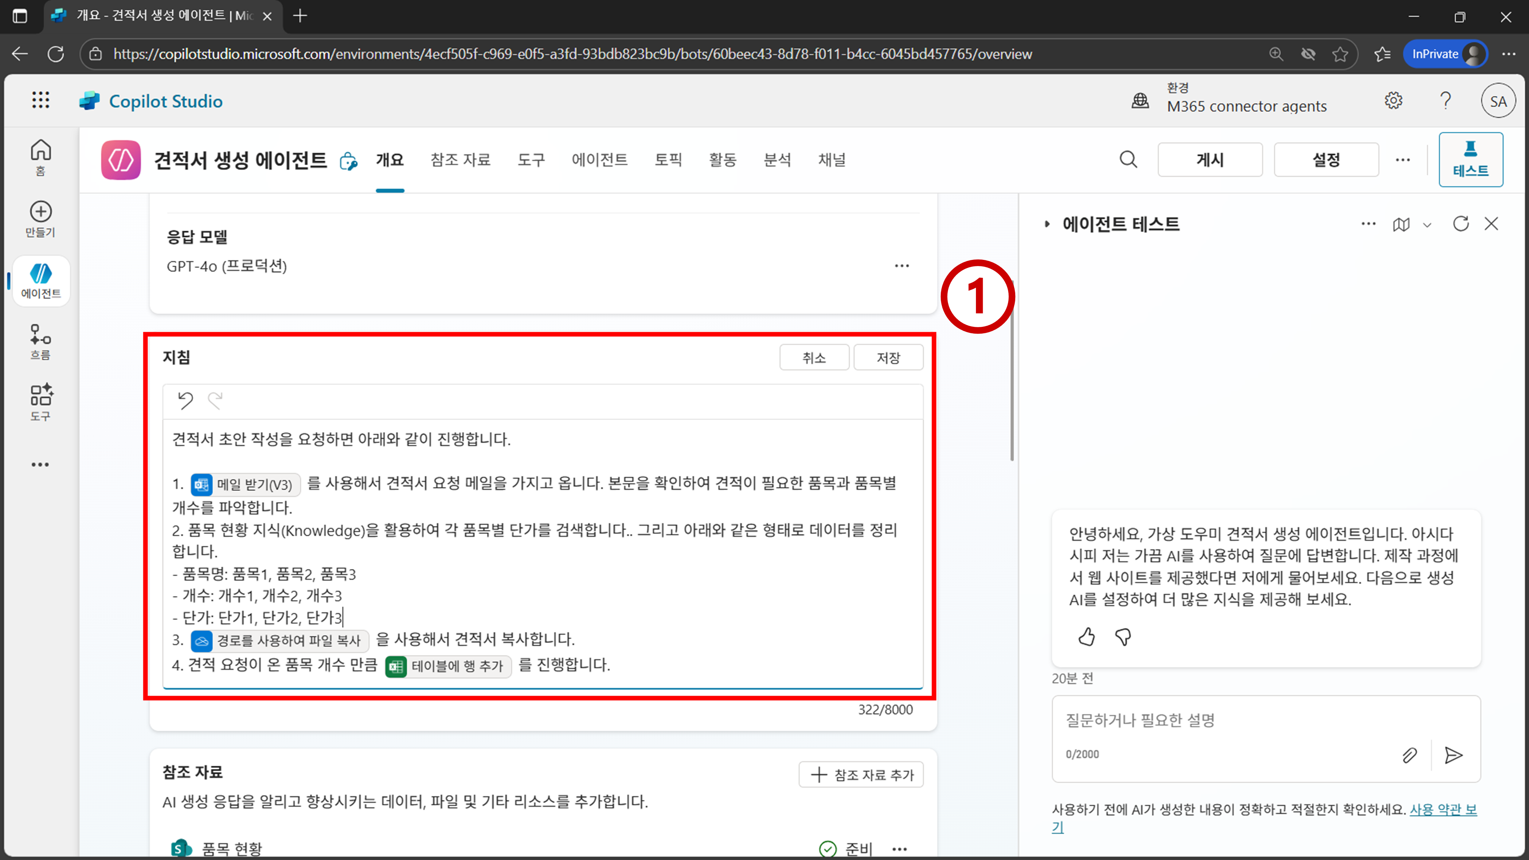
Task: Toggle the 테스트 test panel button
Action: click(x=1470, y=160)
